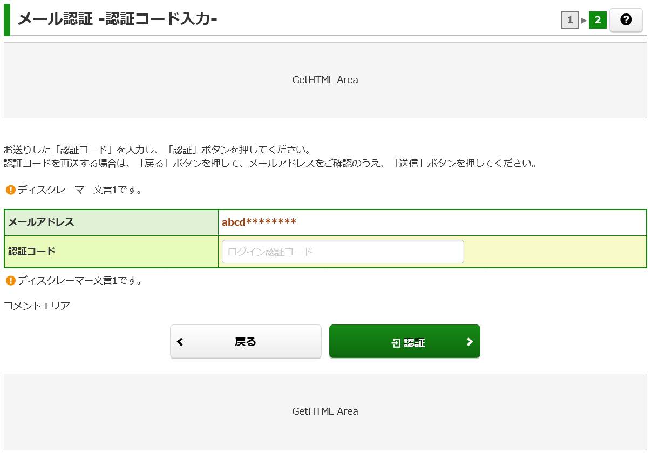Select the masked email abcd******** text
The width and height of the screenshot is (652, 453).
[259, 222]
